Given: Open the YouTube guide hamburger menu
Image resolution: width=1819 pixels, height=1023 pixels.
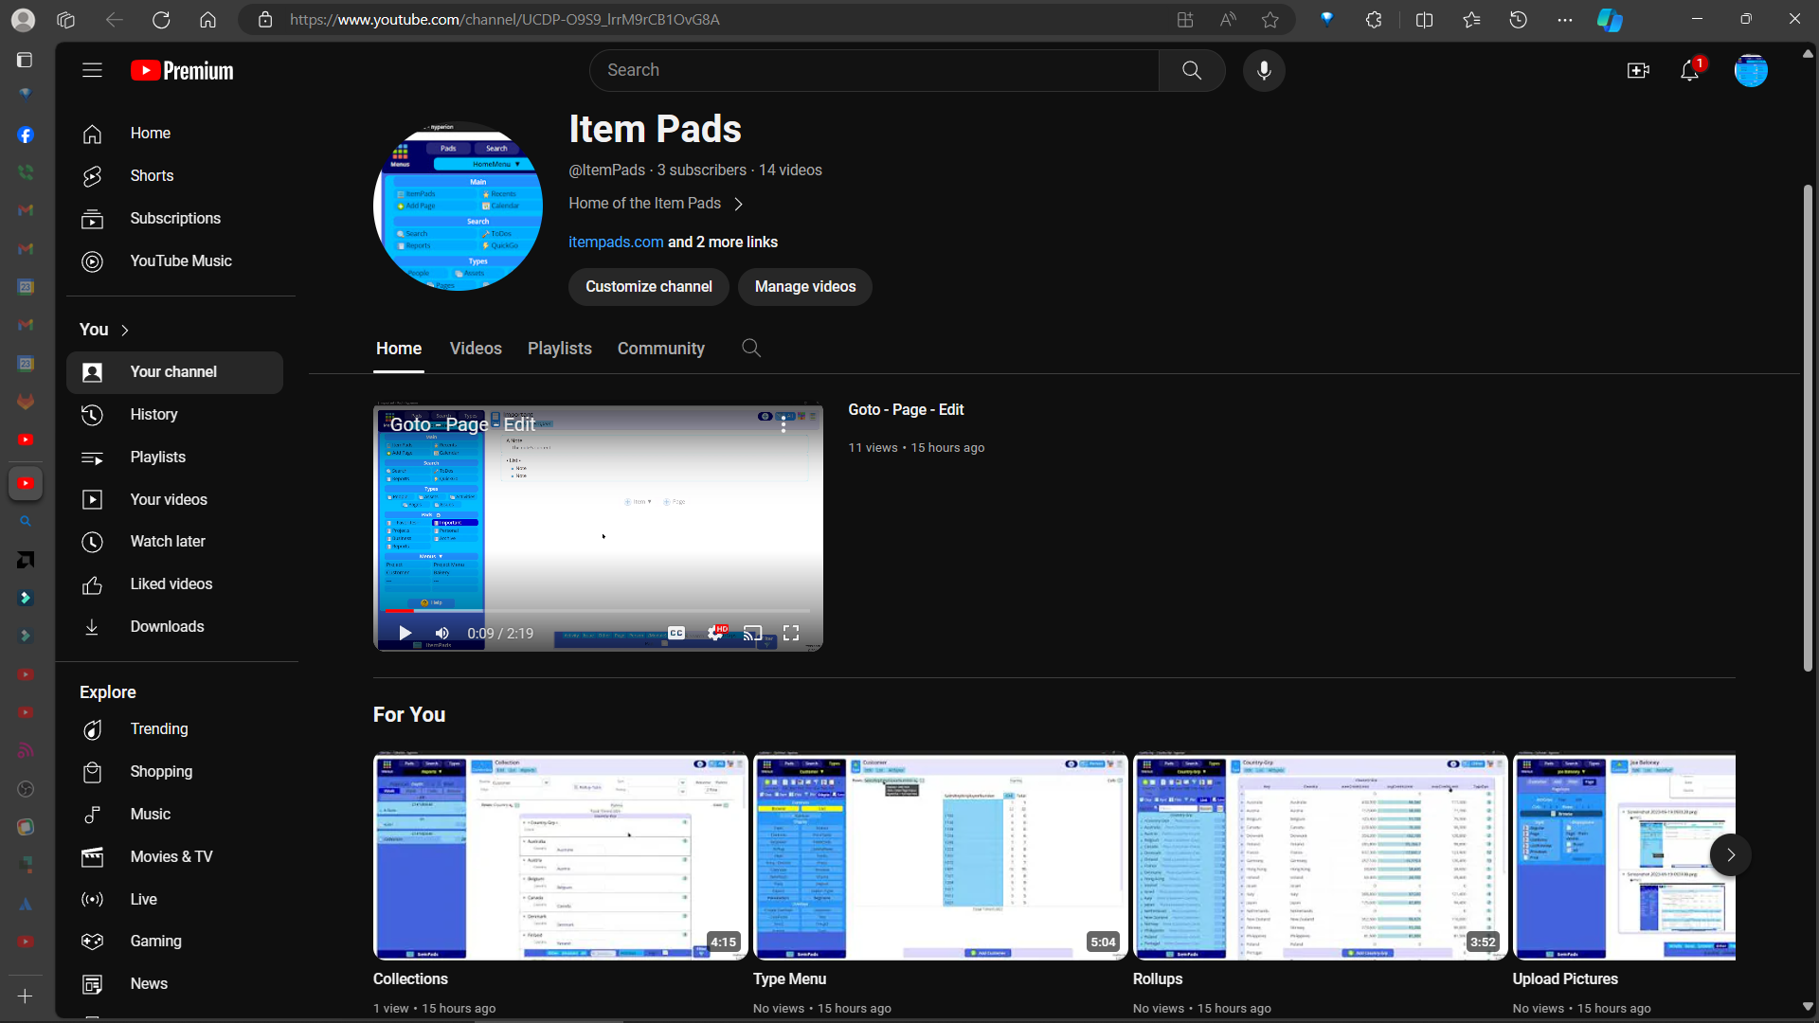Looking at the screenshot, I should pyautogui.click(x=92, y=70).
